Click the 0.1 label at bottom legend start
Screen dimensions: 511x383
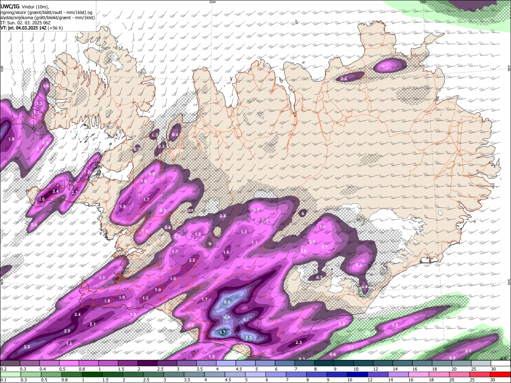tap(3, 380)
